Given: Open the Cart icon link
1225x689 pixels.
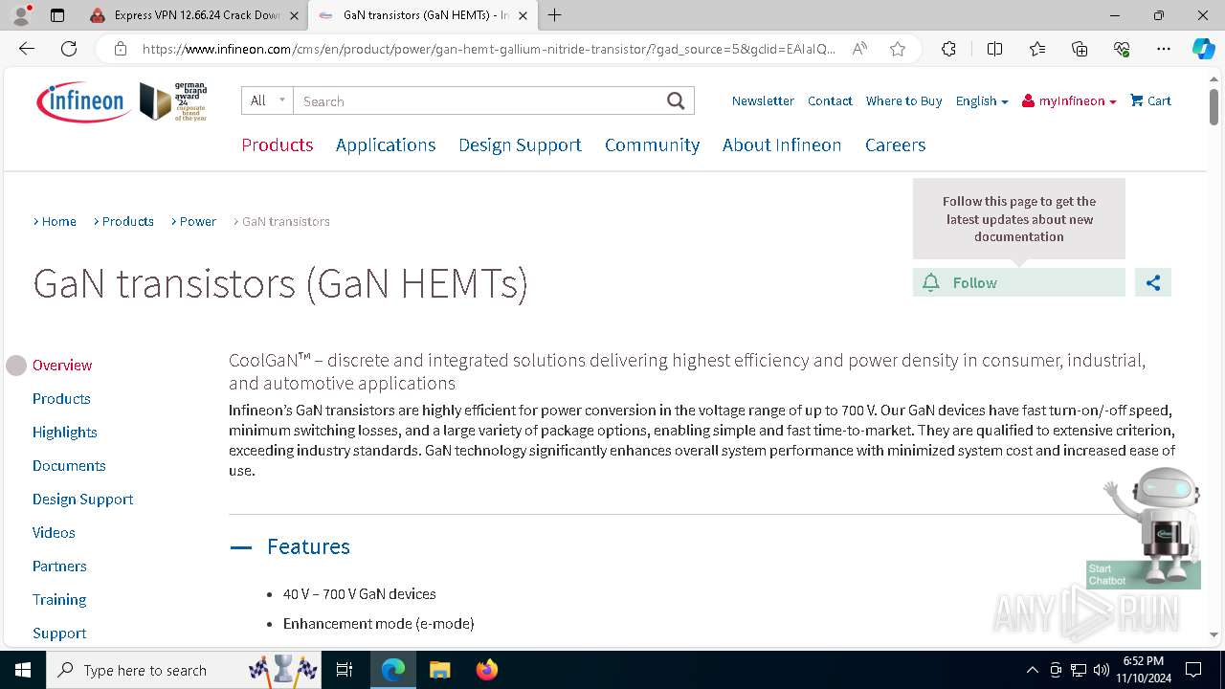Looking at the screenshot, I should tap(1150, 100).
